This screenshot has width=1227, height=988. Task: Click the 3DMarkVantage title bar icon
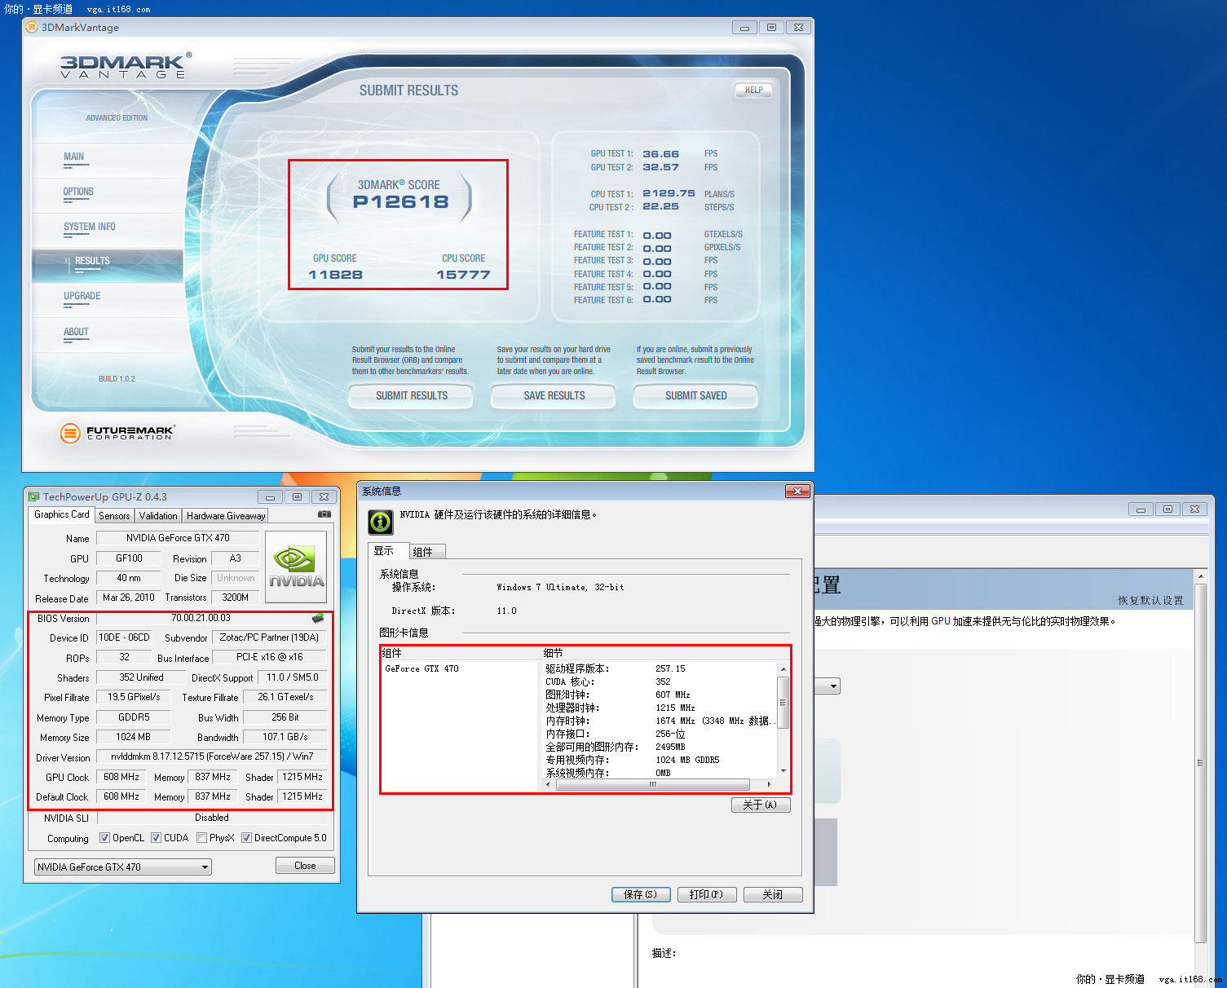pyautogui.click(x=32, y=27)
